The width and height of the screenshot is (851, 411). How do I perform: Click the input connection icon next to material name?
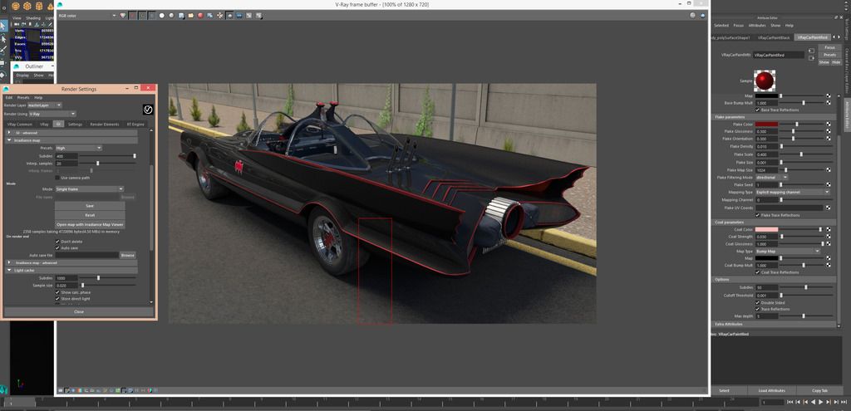coord(811,51)
